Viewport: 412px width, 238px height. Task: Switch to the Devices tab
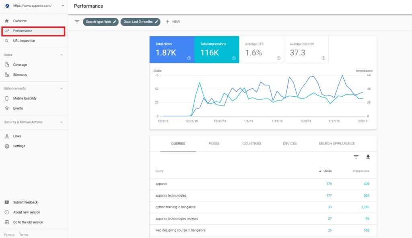(x=290, y=144)
